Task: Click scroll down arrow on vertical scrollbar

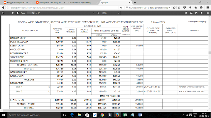Action: (x=210, y=108)
